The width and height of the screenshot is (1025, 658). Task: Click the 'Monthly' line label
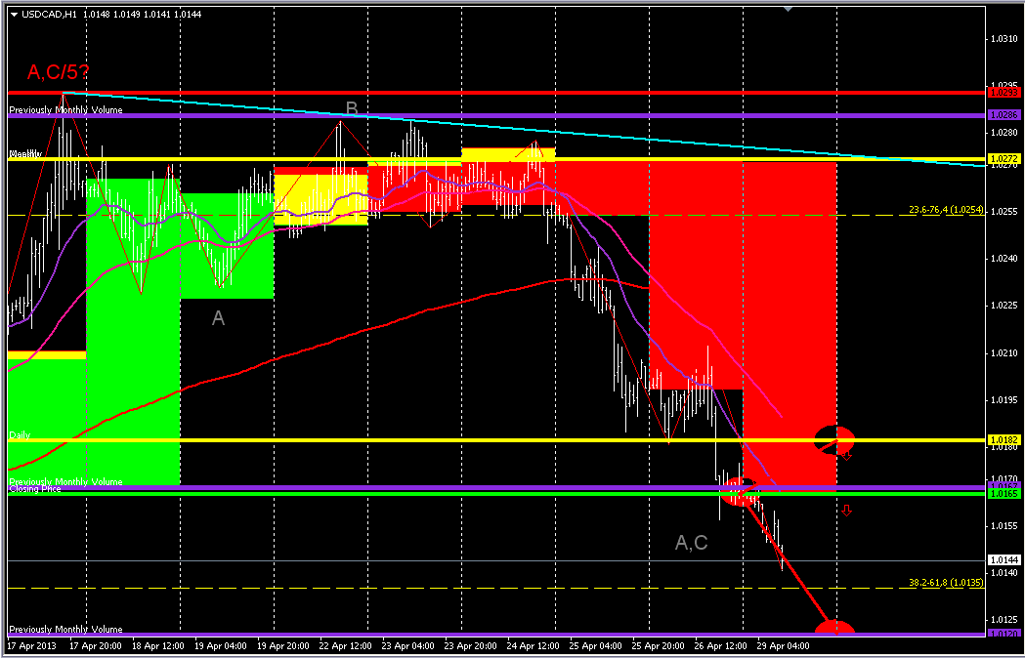click(x=24, y=154)
